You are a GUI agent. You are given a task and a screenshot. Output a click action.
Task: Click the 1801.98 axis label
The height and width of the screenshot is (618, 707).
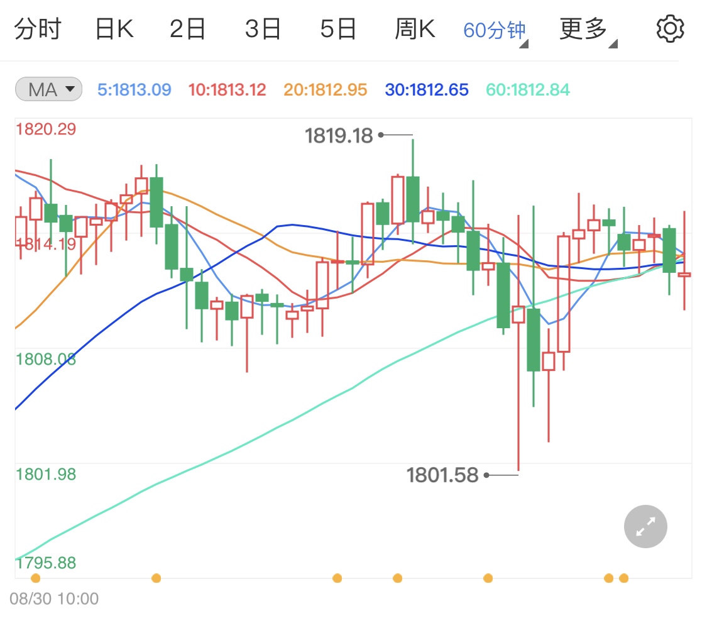46,475
